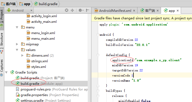Fold the buildTypes block in gutter
Image resolution: width=192 pixels, height=102 pixels.
[98, 91]
